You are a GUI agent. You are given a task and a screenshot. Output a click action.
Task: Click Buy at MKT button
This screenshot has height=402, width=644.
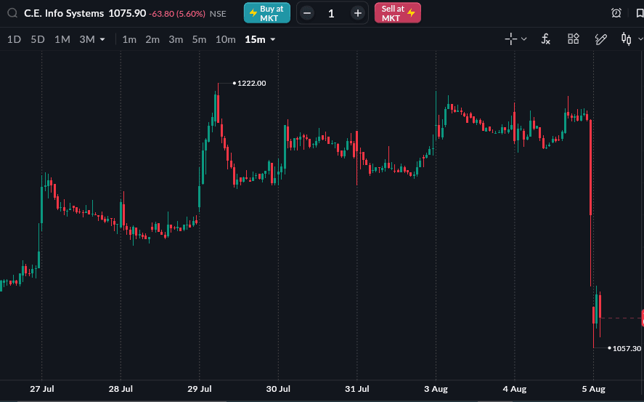tap(267, 13)
